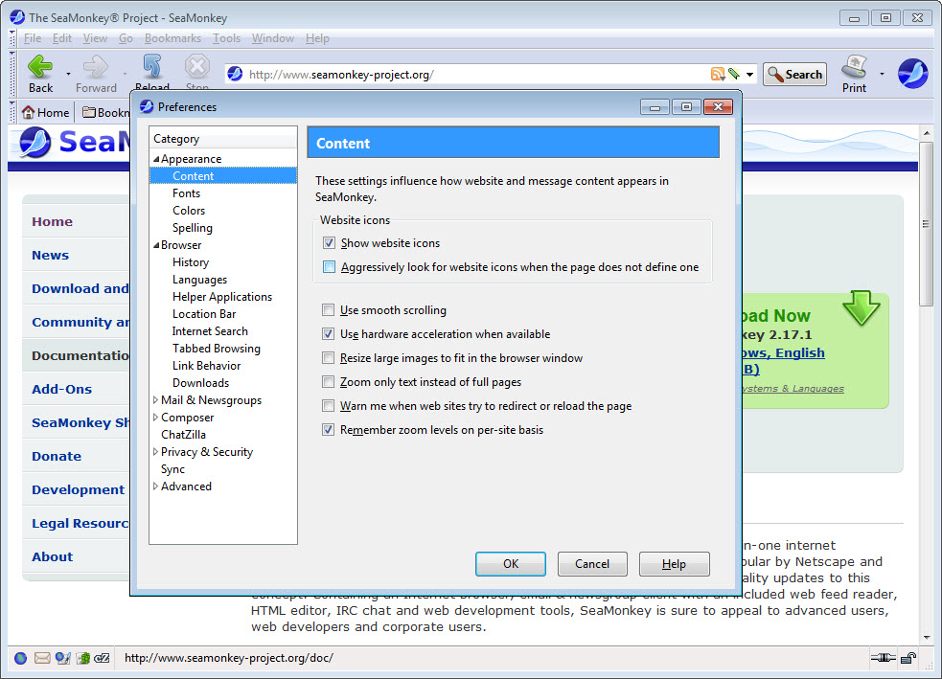The image size is (942, 679).
Task: Select Helper Applications in category tree
Action: [222, 297]
